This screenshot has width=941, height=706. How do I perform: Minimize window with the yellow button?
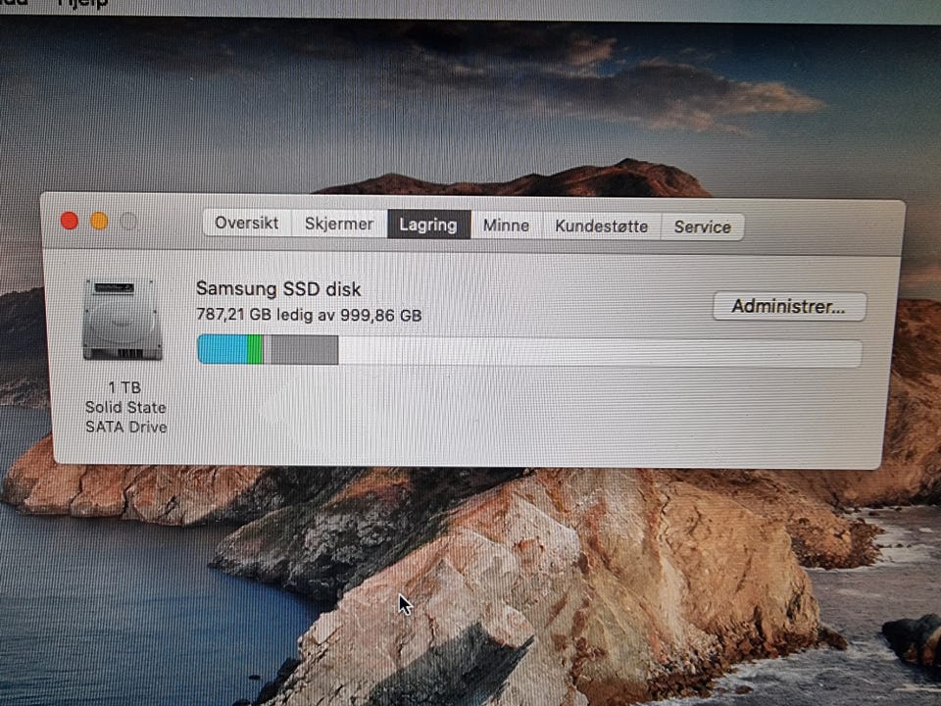click(99, 221)
